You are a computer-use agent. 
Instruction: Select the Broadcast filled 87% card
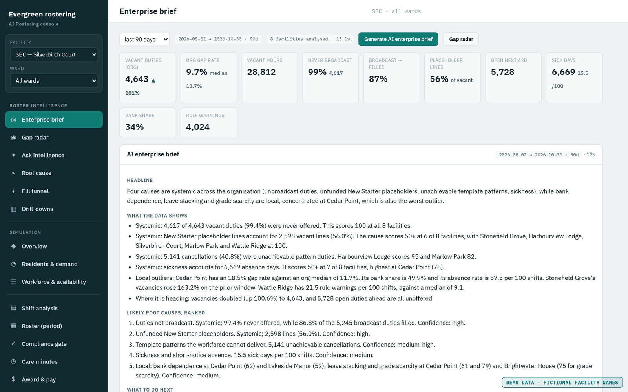[x=391, y=78]
